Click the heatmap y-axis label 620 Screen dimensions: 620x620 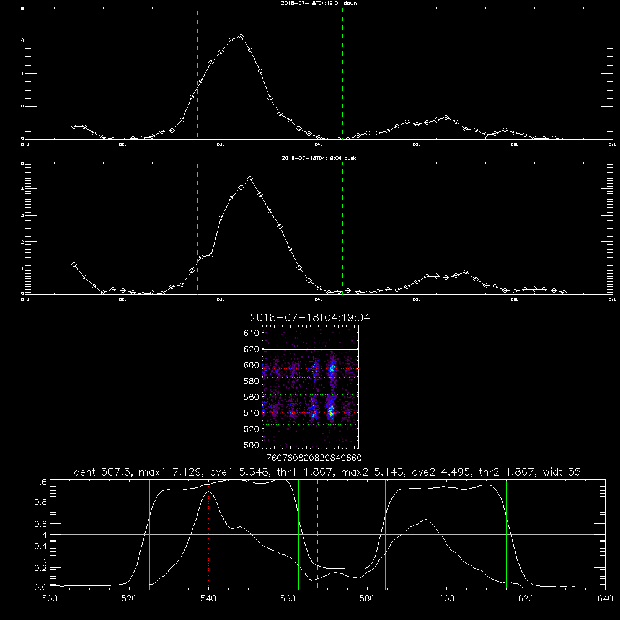(x=252, y=349)
